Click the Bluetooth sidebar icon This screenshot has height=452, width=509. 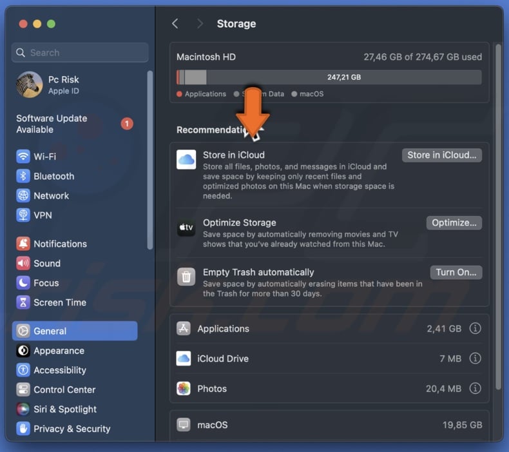pyautogui.click(x=23, y=176)
